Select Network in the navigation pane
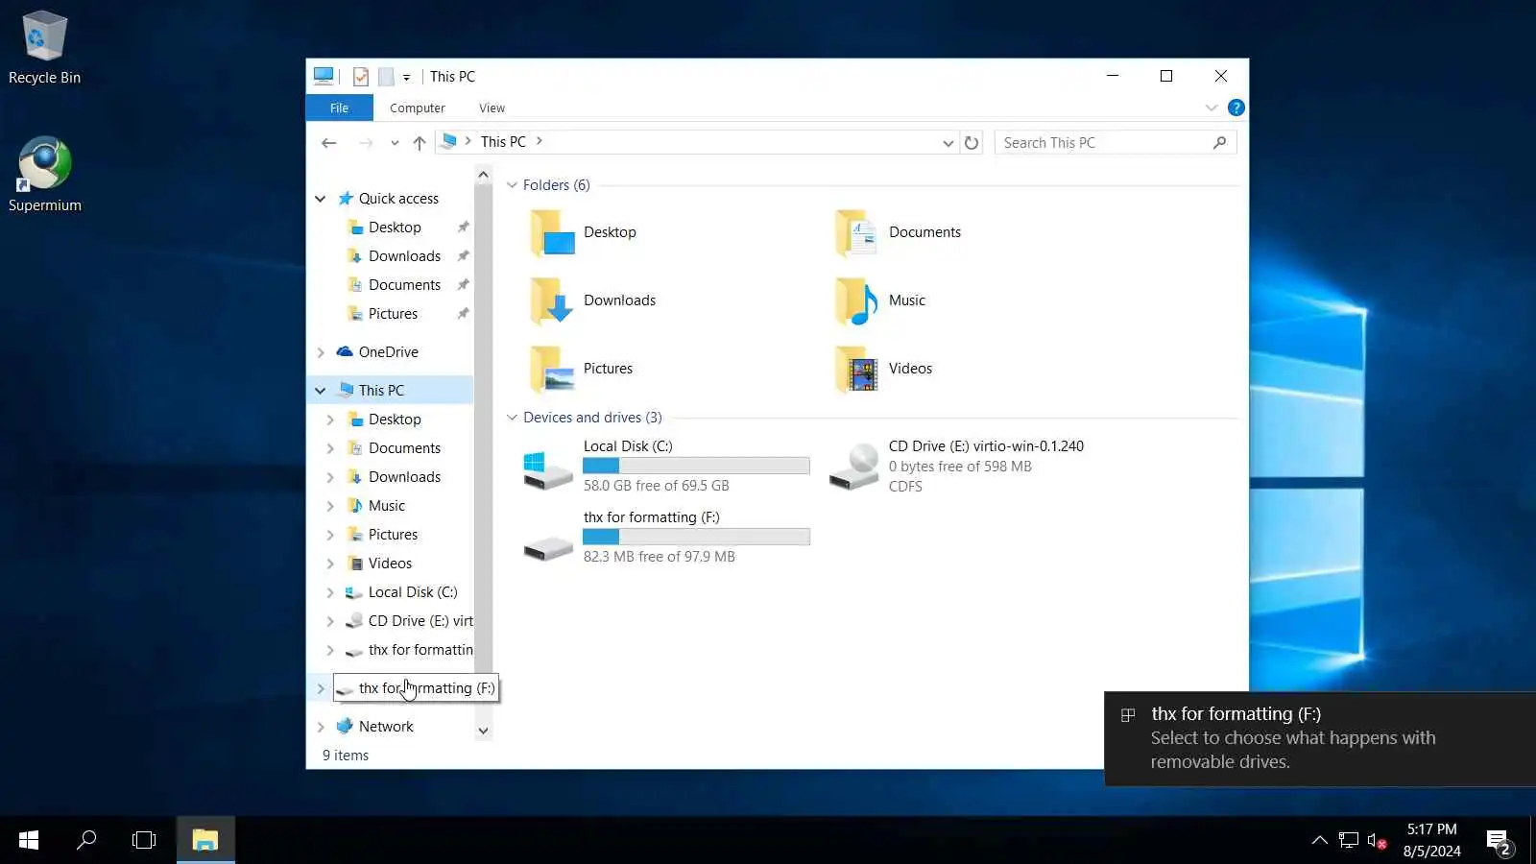1536x864 pixels. coord(386,727)
